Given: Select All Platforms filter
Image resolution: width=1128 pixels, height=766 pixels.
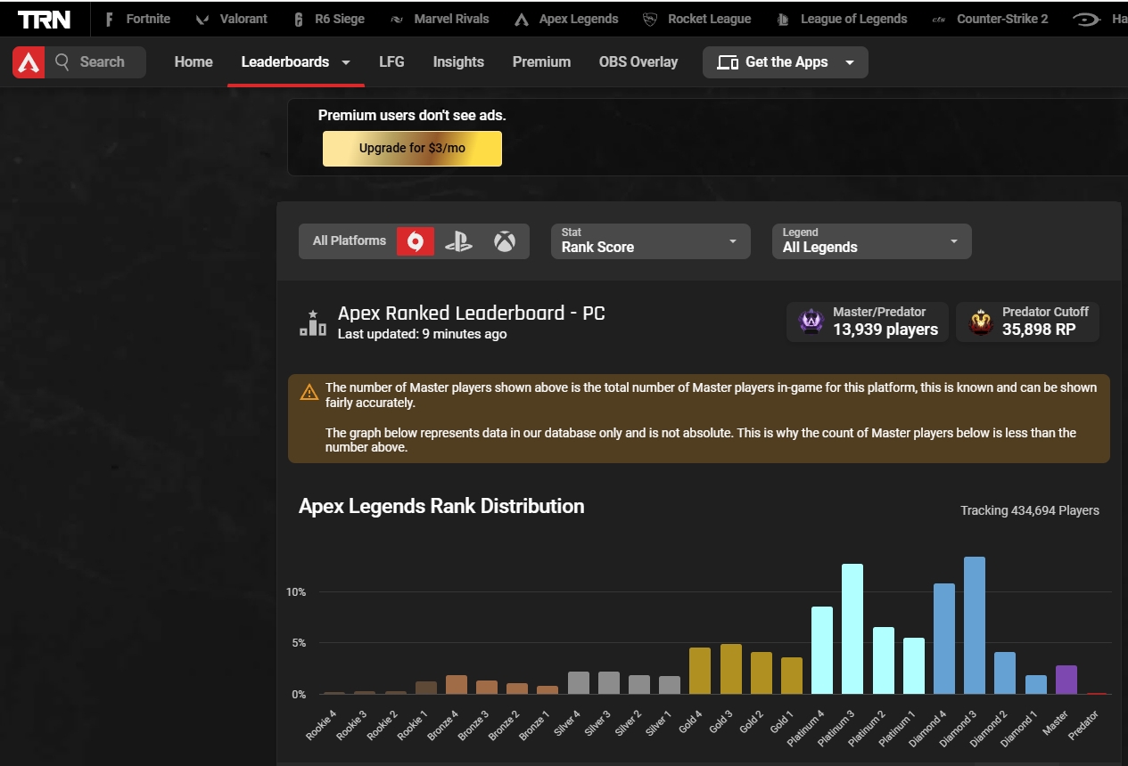Looking at the screenshot, I should click(x=350, y=240).
